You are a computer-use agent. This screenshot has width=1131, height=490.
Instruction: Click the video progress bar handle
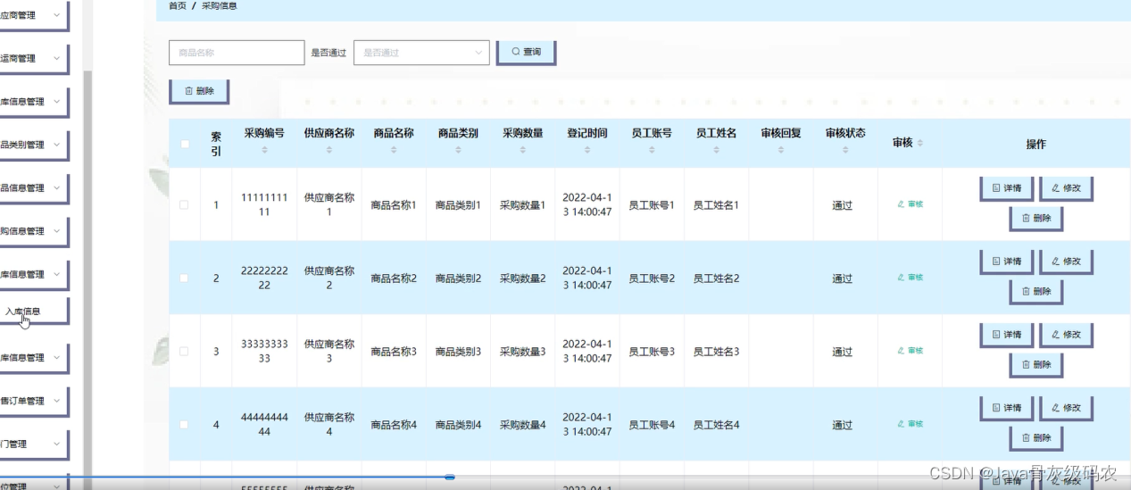coord(450,478)
